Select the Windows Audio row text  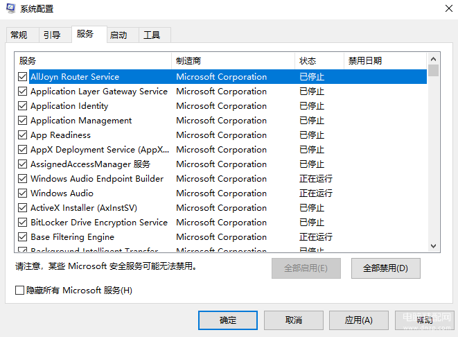[x=62, y=193]
